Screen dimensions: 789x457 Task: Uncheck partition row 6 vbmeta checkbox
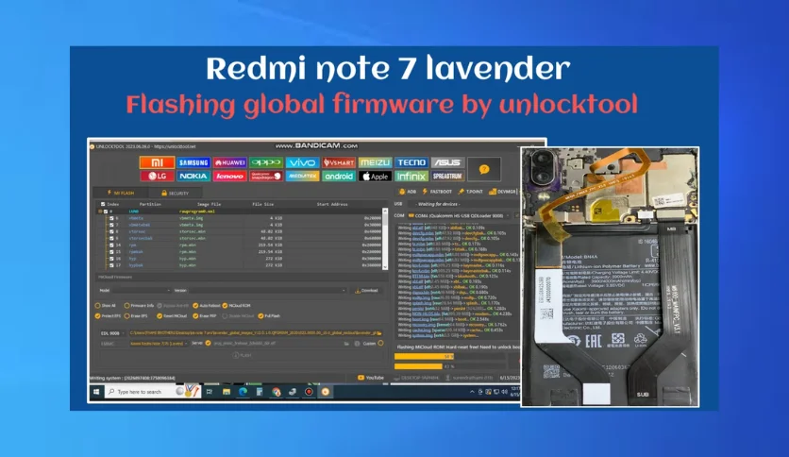click(x=111, y=218)
